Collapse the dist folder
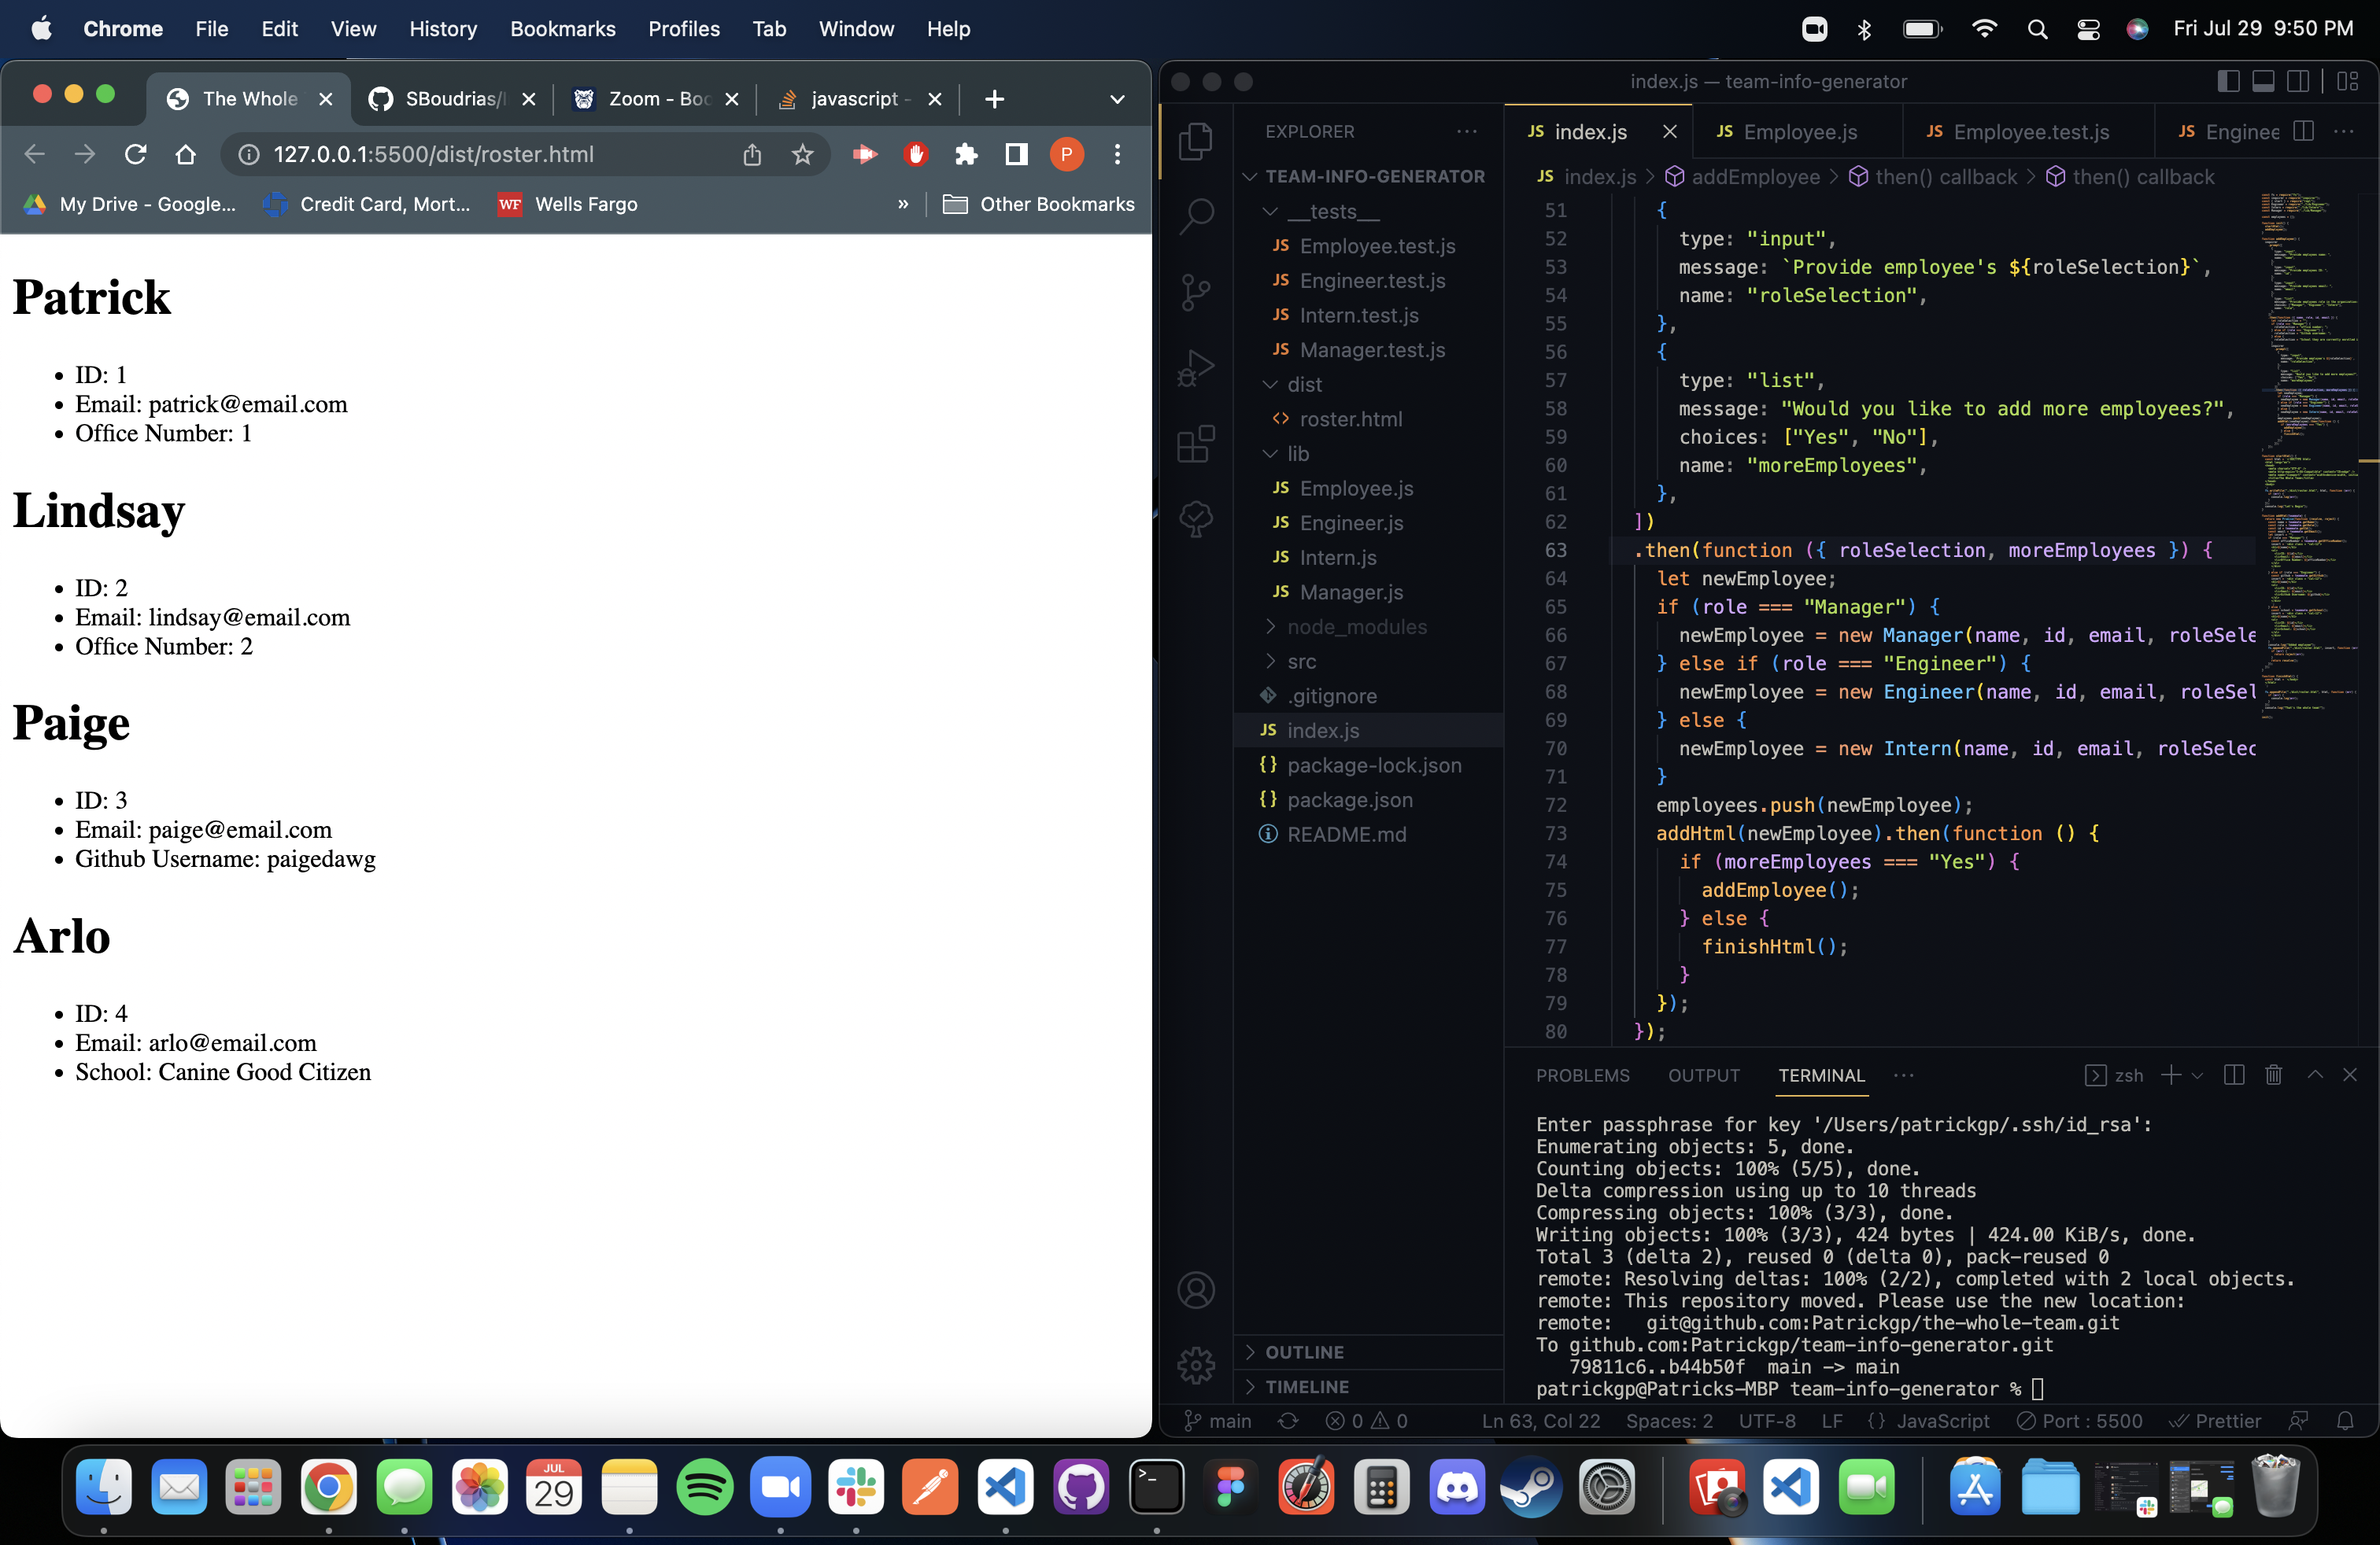Image resolution: width=2380 pixels, height=1545 pixels. point(1368,385)
